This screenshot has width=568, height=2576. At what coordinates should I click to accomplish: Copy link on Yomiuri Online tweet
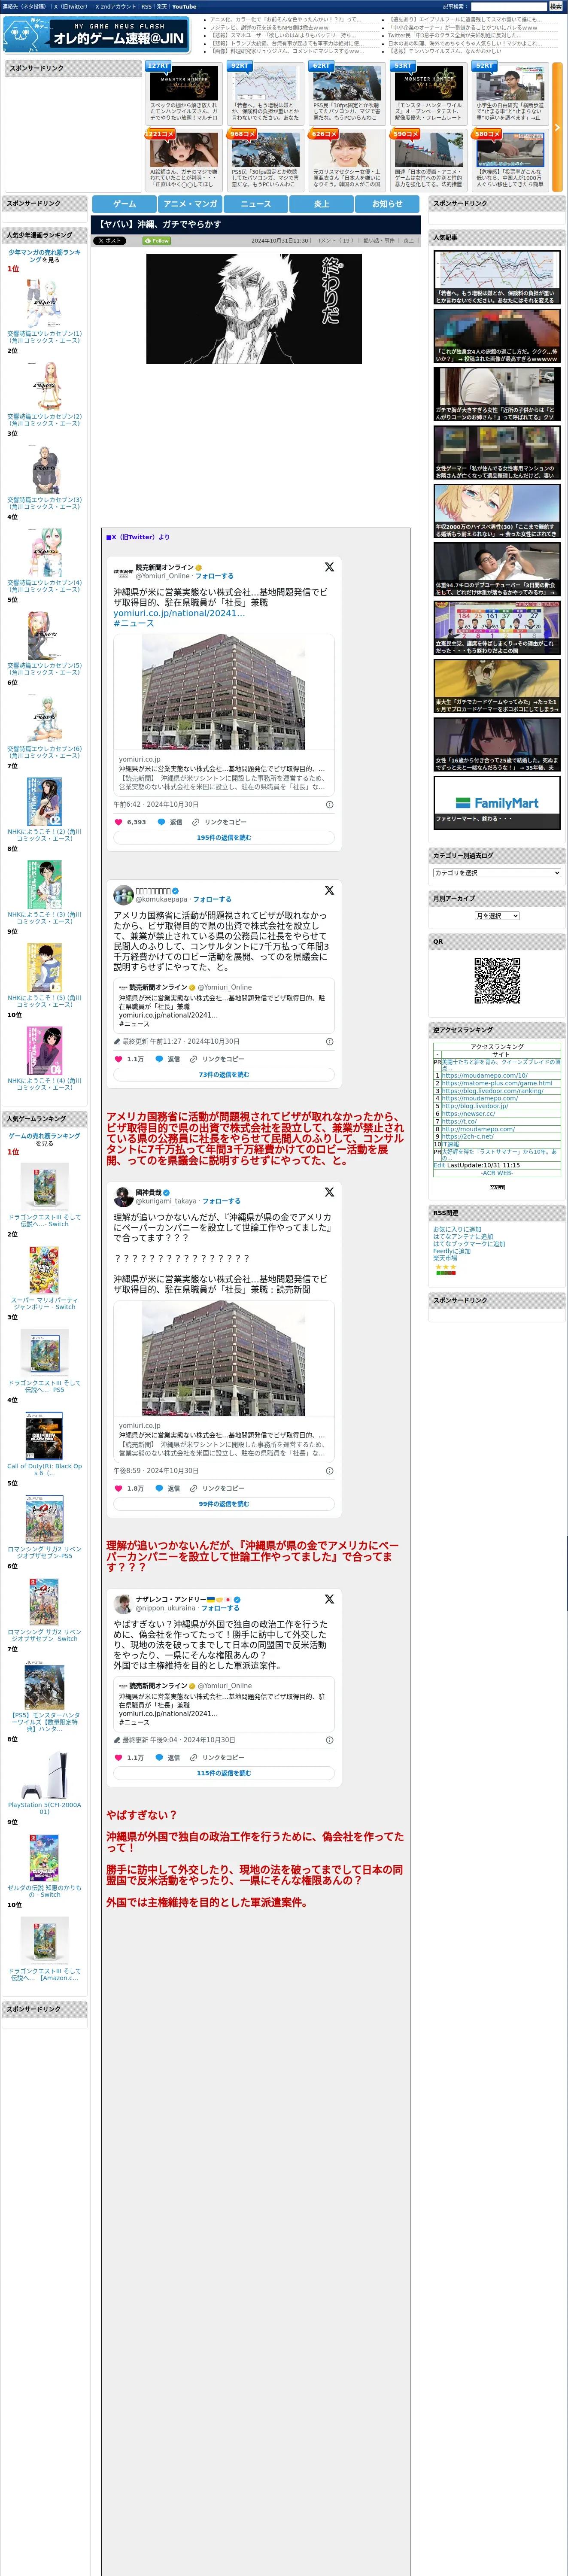[219, 822]
